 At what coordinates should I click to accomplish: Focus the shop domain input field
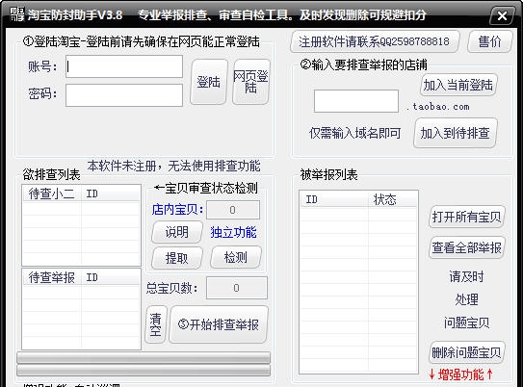click(x=356, y=101)
